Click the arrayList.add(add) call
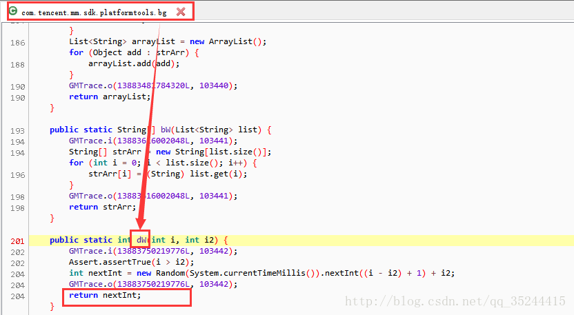Viewport: 574px width, 315px height. [x=133, y=63]
